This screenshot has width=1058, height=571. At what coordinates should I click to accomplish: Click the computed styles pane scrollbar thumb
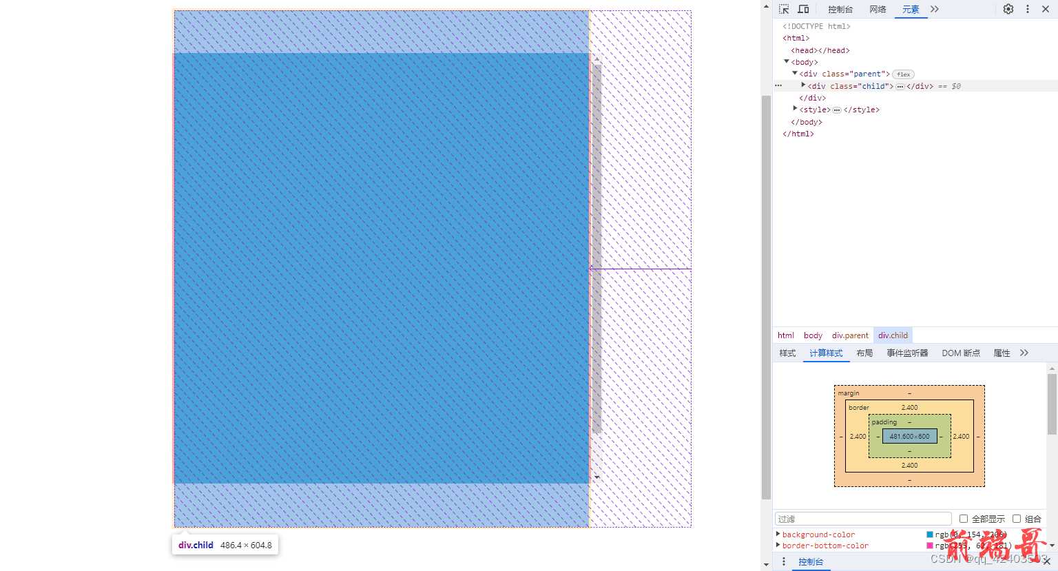pos(1052,404)
